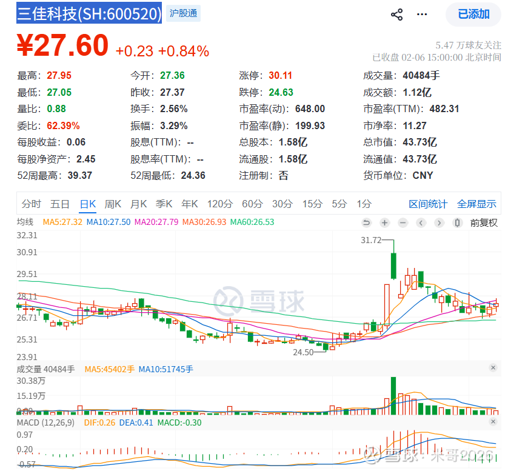
Task: Click the DEA:0.41 value
Action: [136, 423]
